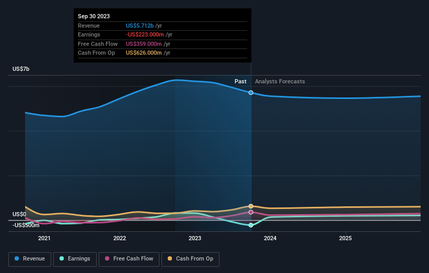The height and width of the screenshot is (273, 429).
Task: Click the US$0 y-axis label
Action: click(19, 214)
